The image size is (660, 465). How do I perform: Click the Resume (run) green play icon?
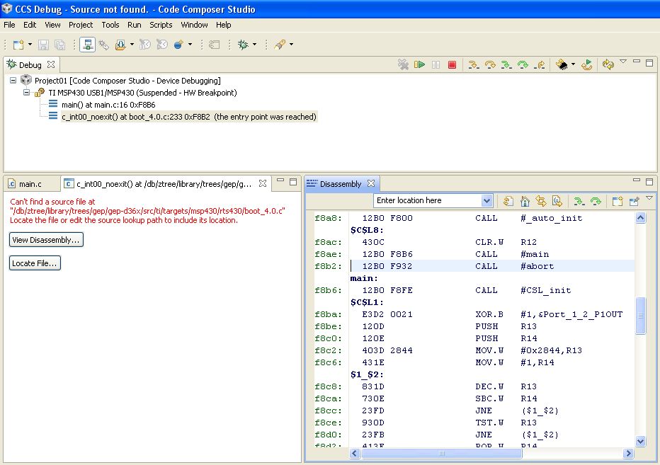tap(419, 65)
